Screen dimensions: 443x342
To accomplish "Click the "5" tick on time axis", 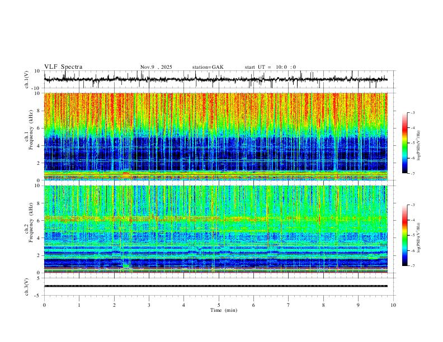I will pos(219,305).
